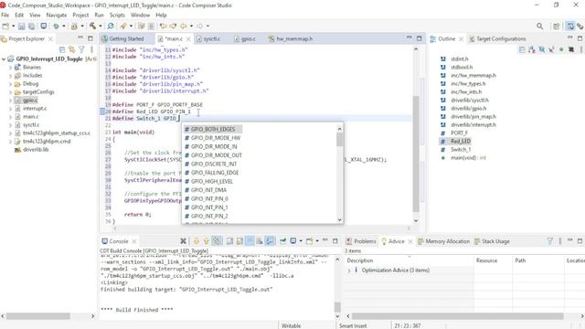The width and height of the screenshot is (585, 329).
Task: Open the Open Perspective icon
Action: pos(557,27)
